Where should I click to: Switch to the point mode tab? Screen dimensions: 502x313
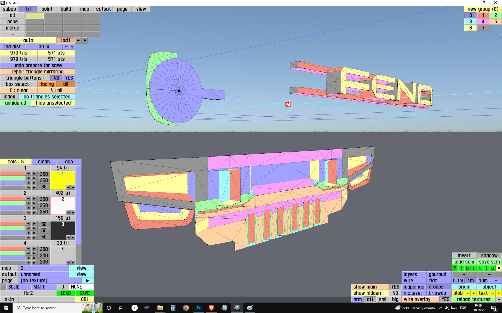[x=47, y=9]
